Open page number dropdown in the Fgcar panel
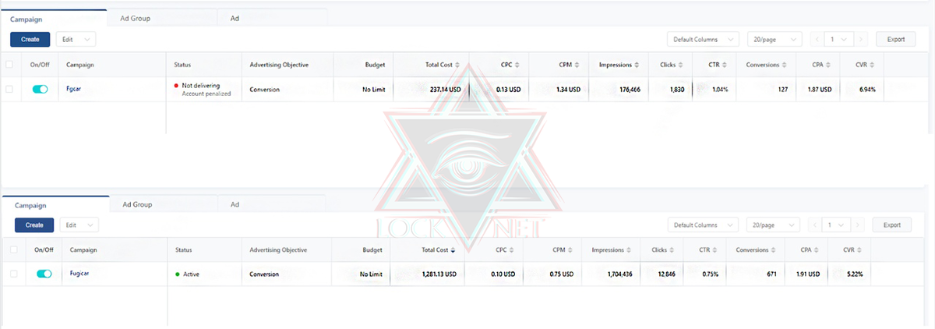This screenshot has width=935, height=329. (839, 39)
